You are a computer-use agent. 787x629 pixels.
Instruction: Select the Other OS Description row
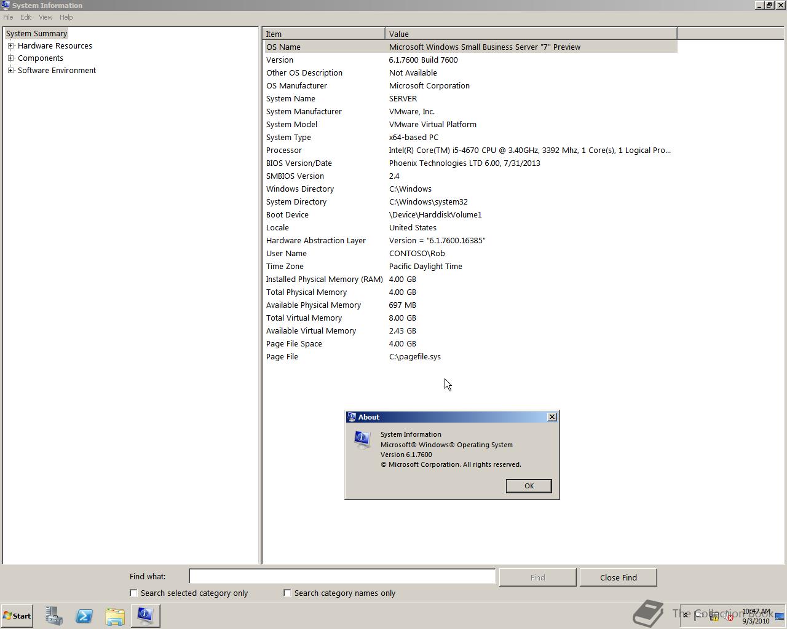[x=470, y=72]
